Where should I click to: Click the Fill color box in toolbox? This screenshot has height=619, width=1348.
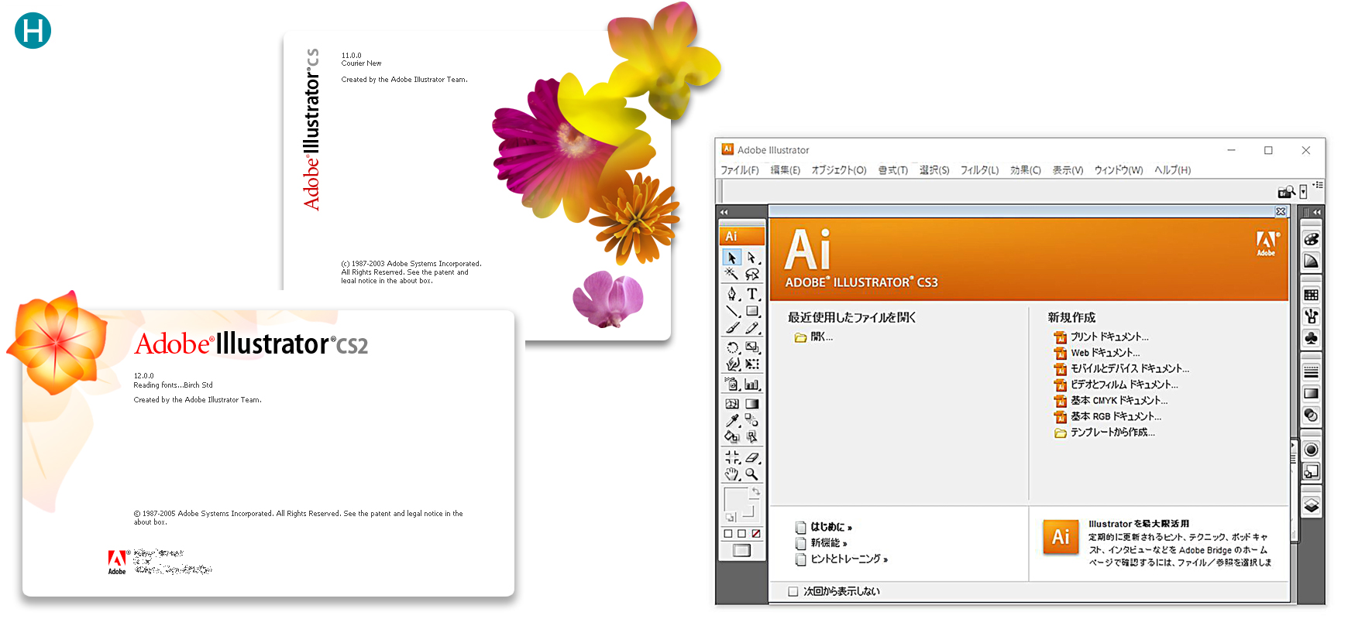coord(735,498)
